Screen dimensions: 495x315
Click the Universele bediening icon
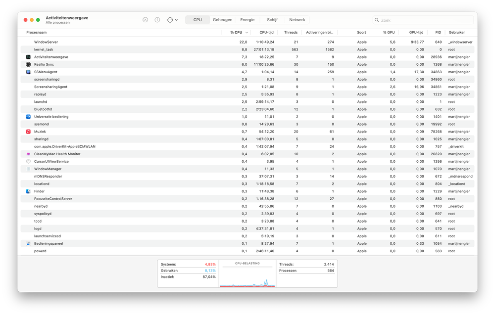click(x=28, y=117)
